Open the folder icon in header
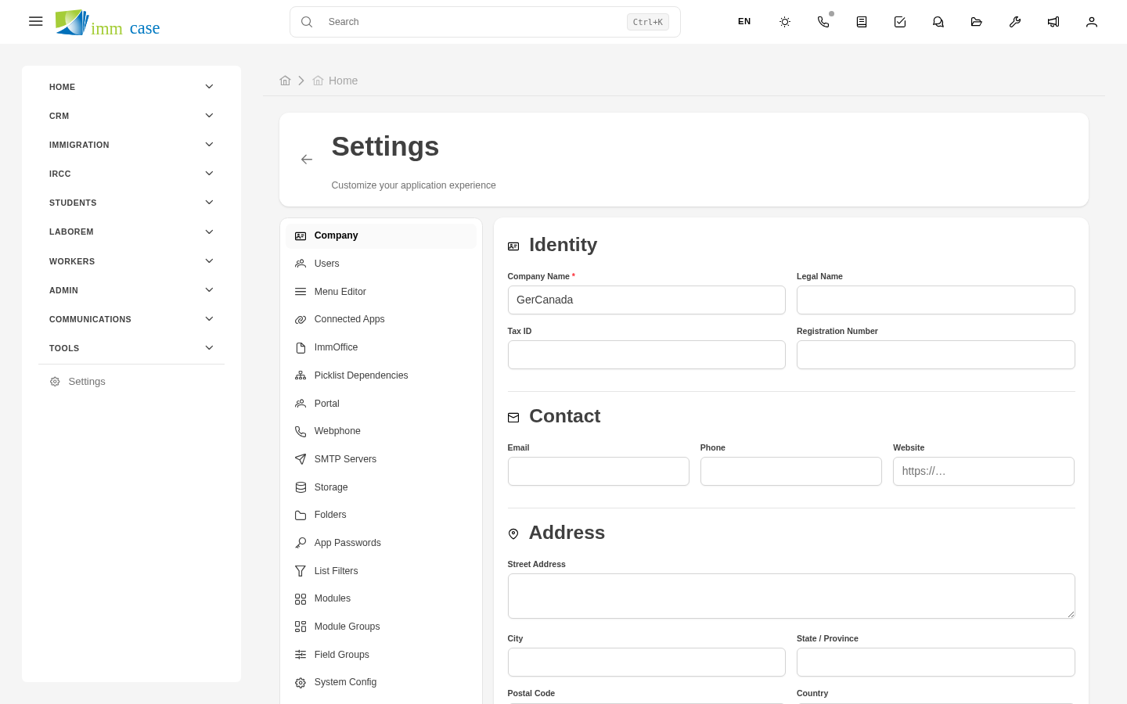The width and height of the screenshot is (1127, 704). (x=977, y=22)
